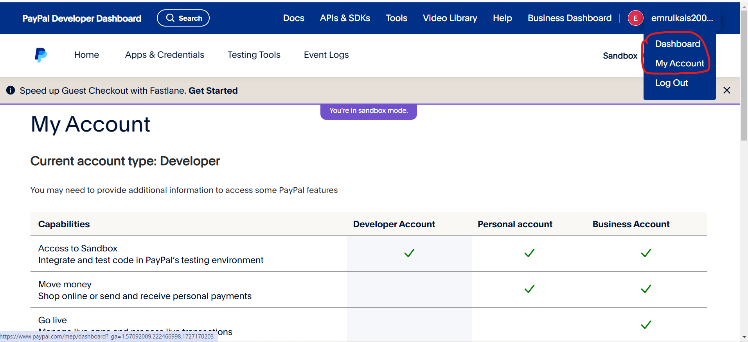Click the Business Account column header

[x=631, y=224]
